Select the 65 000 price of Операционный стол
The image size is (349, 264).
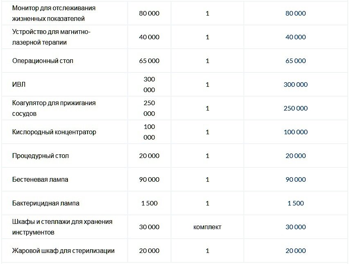coord(149,61)
